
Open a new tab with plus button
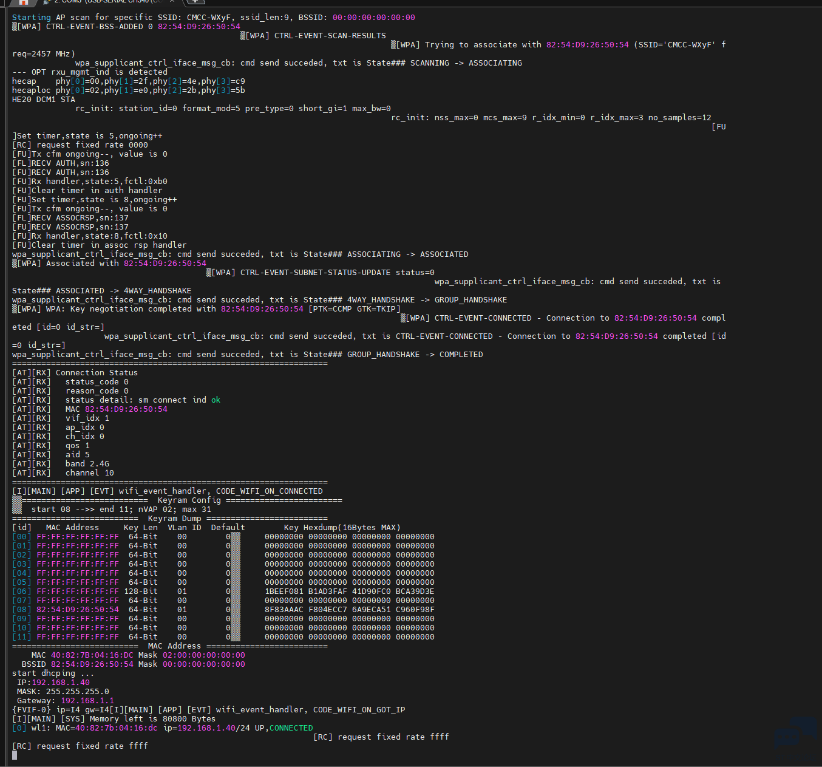click(x=196, y=2)
